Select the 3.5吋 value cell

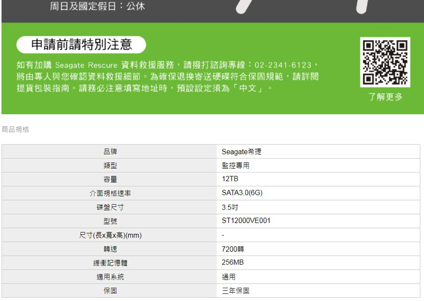pos(318,207)
